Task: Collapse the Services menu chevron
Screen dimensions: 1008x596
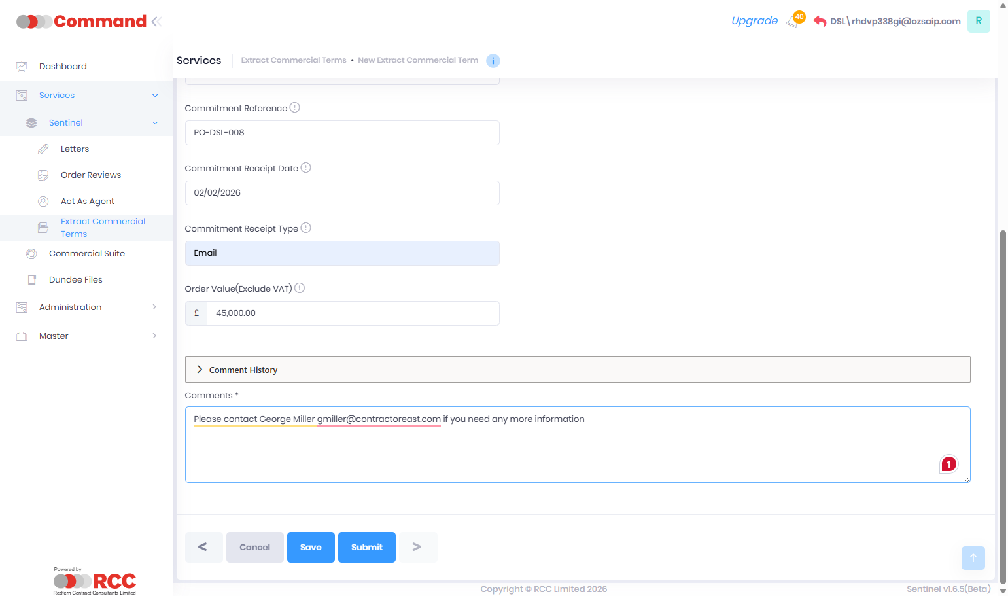Action: [155, 96]
